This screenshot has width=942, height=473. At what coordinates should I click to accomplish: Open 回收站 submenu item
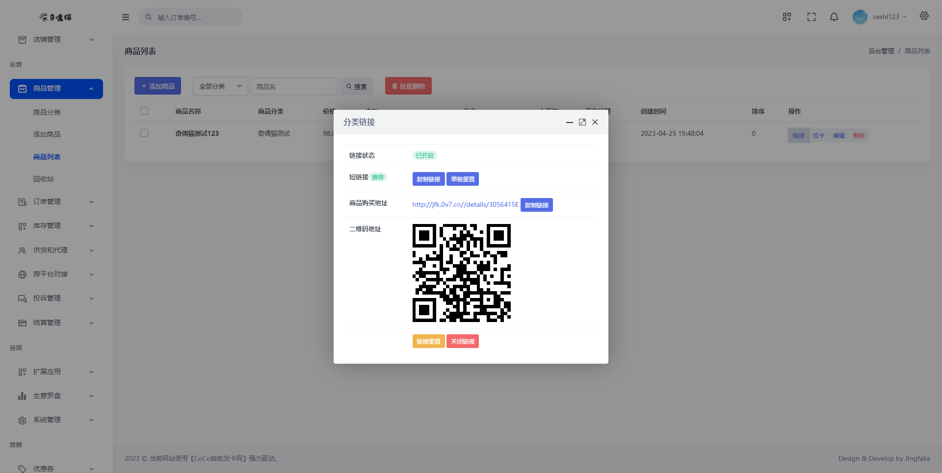(44, 179)
